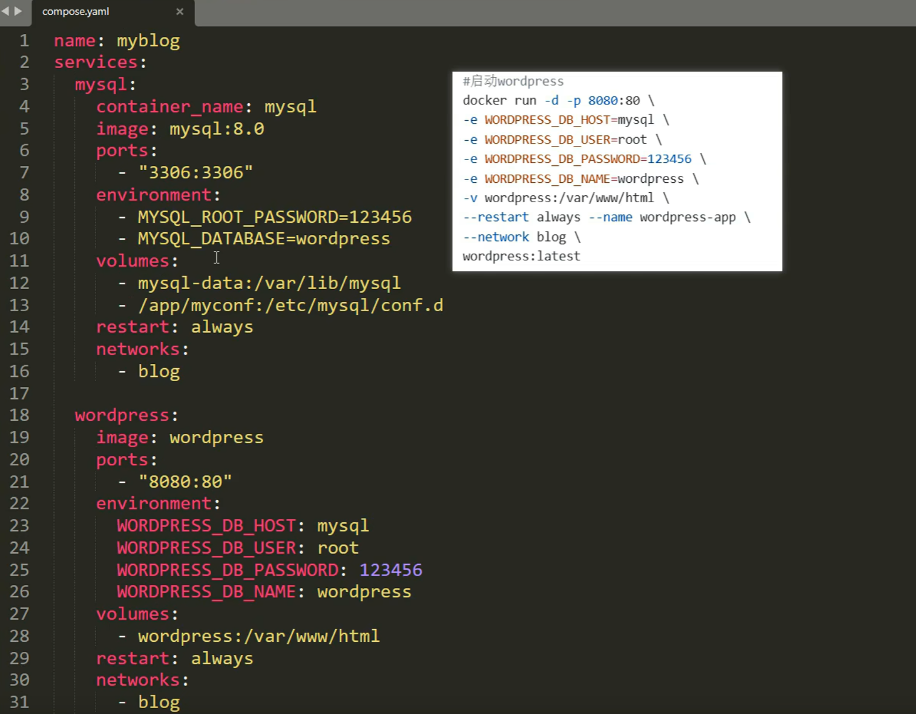Click the "/app/myconf:/etc/mysql/conf.d" volume entry

pyautogui.click(x=291, y=305)
